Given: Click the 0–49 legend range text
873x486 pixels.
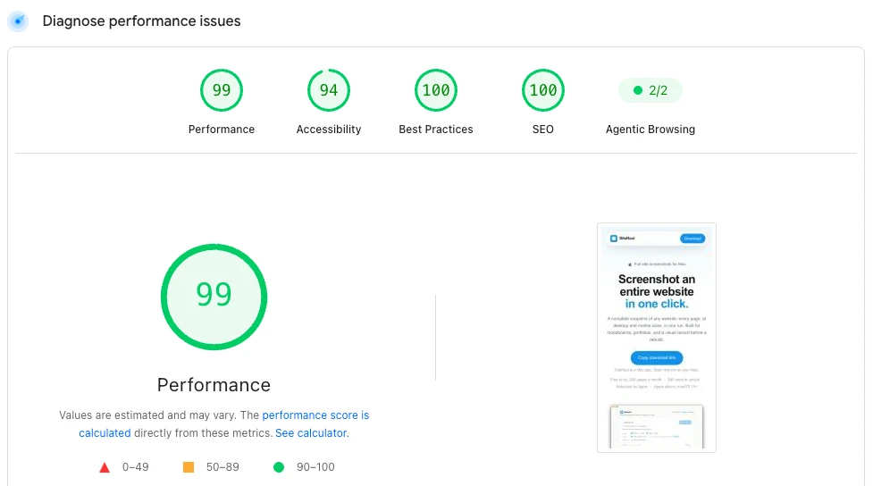Looking at the screenshot, I should tap(135, 467).
